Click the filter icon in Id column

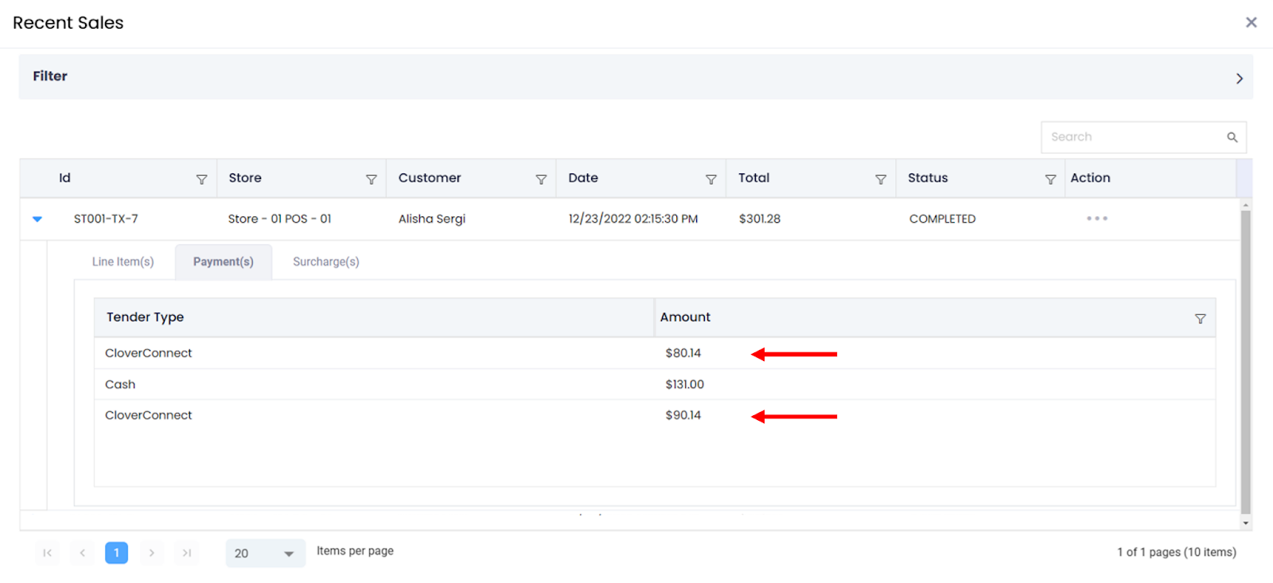pos(201,180)
